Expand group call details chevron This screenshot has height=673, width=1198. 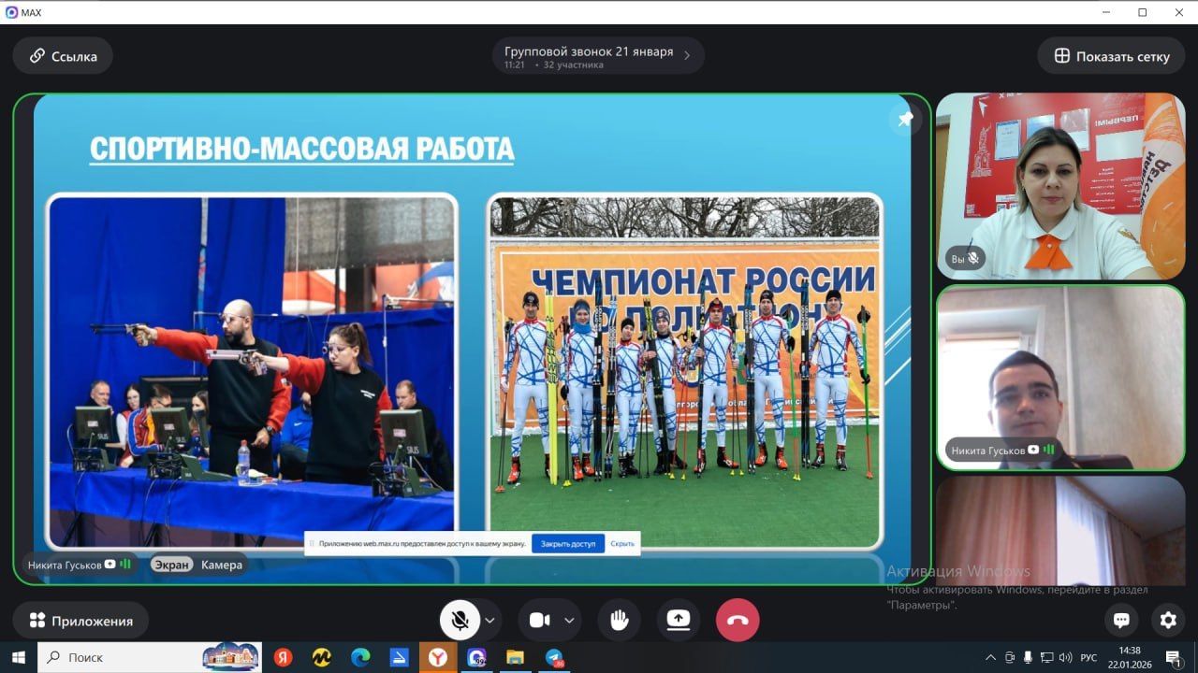(x=687, y=56)
